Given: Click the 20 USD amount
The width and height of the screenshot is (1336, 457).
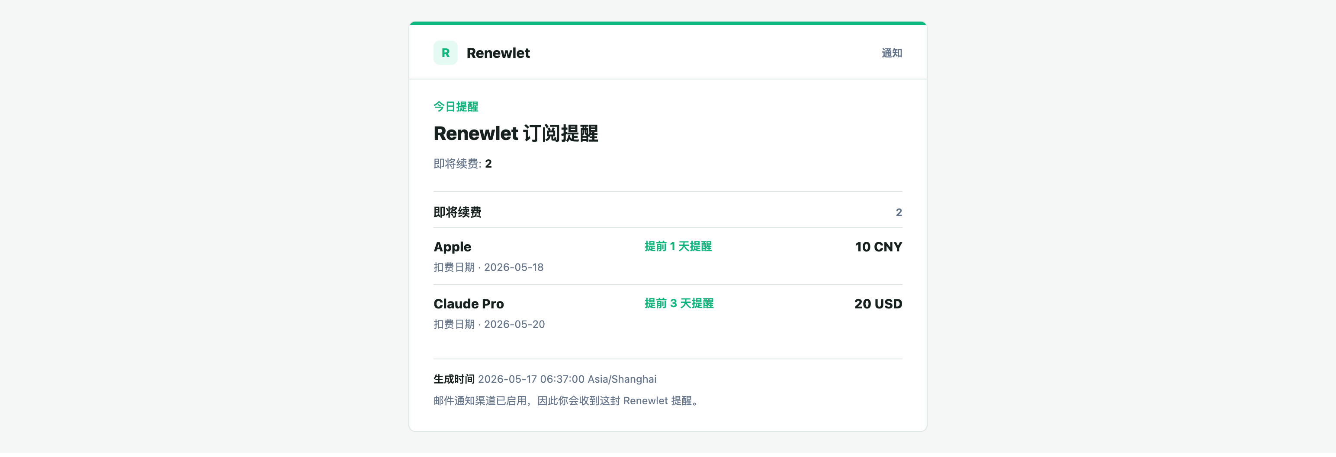Looking at the screenshot, I should 878,304.
